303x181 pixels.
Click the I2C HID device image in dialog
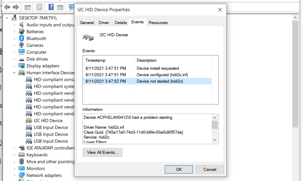pyautogui.click(x=88, y=37)
